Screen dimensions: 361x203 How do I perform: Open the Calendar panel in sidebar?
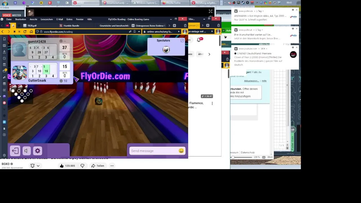4,84
